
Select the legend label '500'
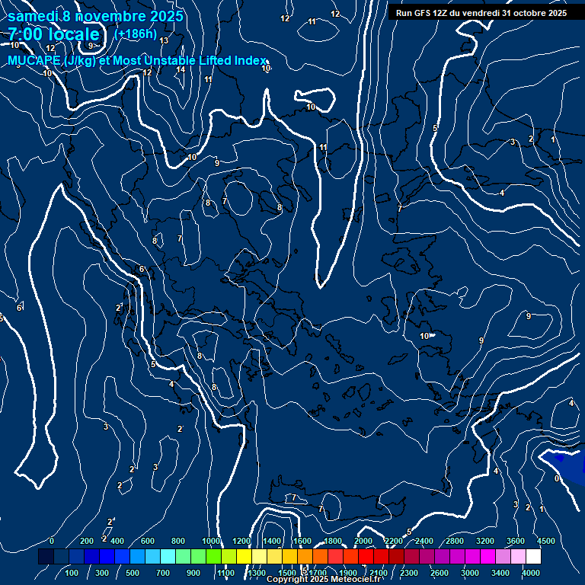point(132,573)
